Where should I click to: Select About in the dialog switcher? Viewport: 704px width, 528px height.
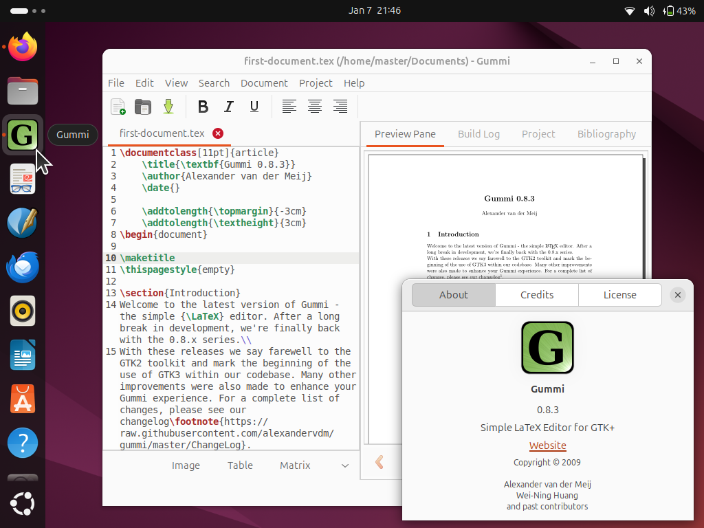coord(454,295)
